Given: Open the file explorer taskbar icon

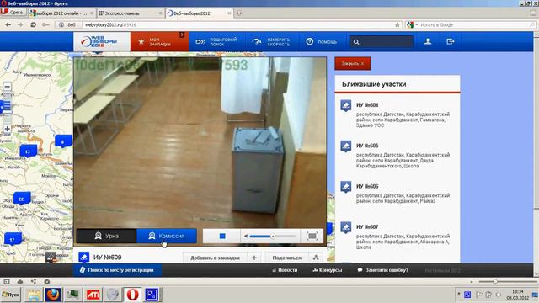Looking at the screenshot, I should tap(34, 295).
